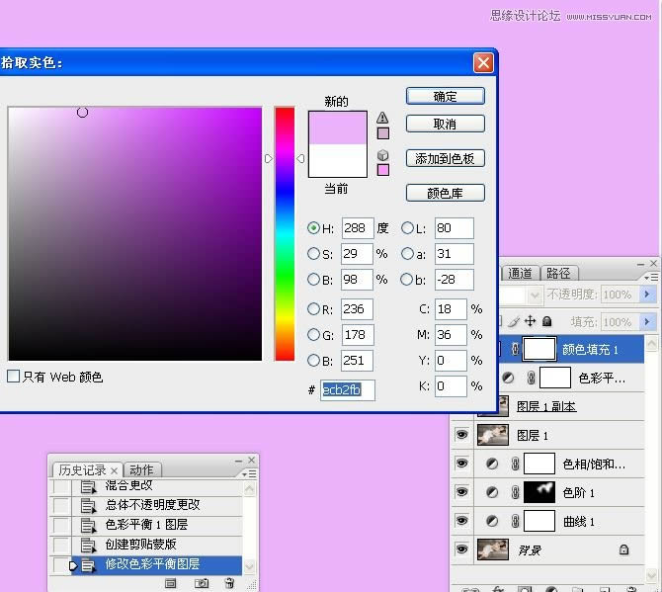The image size is (662, 592).
Task: Click the adjustment icon on 色阶 1 layer
Action: (x=492, y=492)
